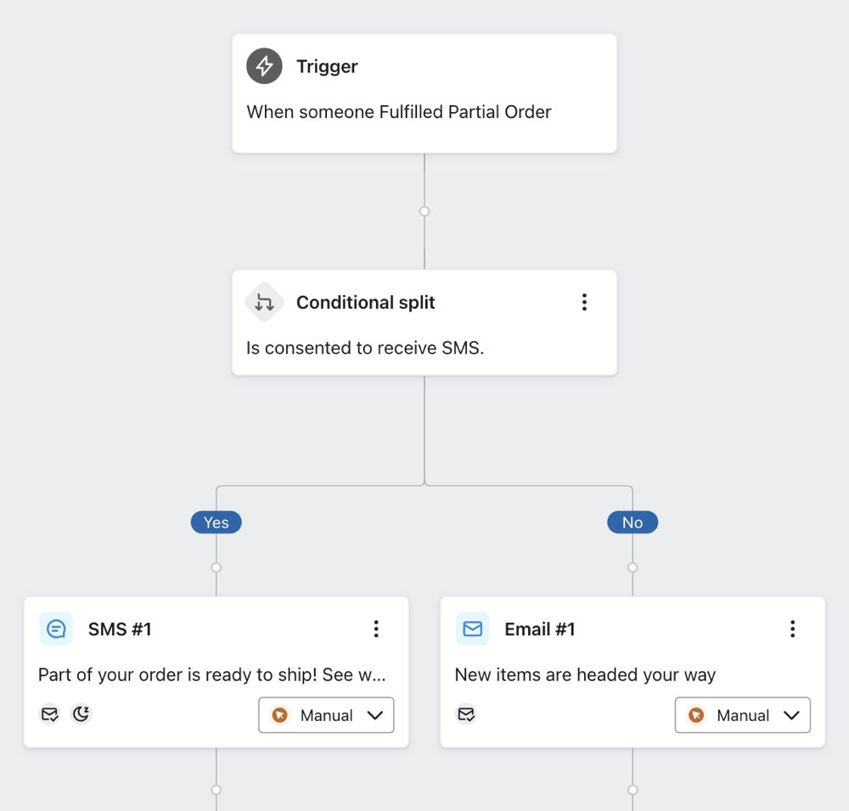Select the Conditional split icon

coord(264,302)
